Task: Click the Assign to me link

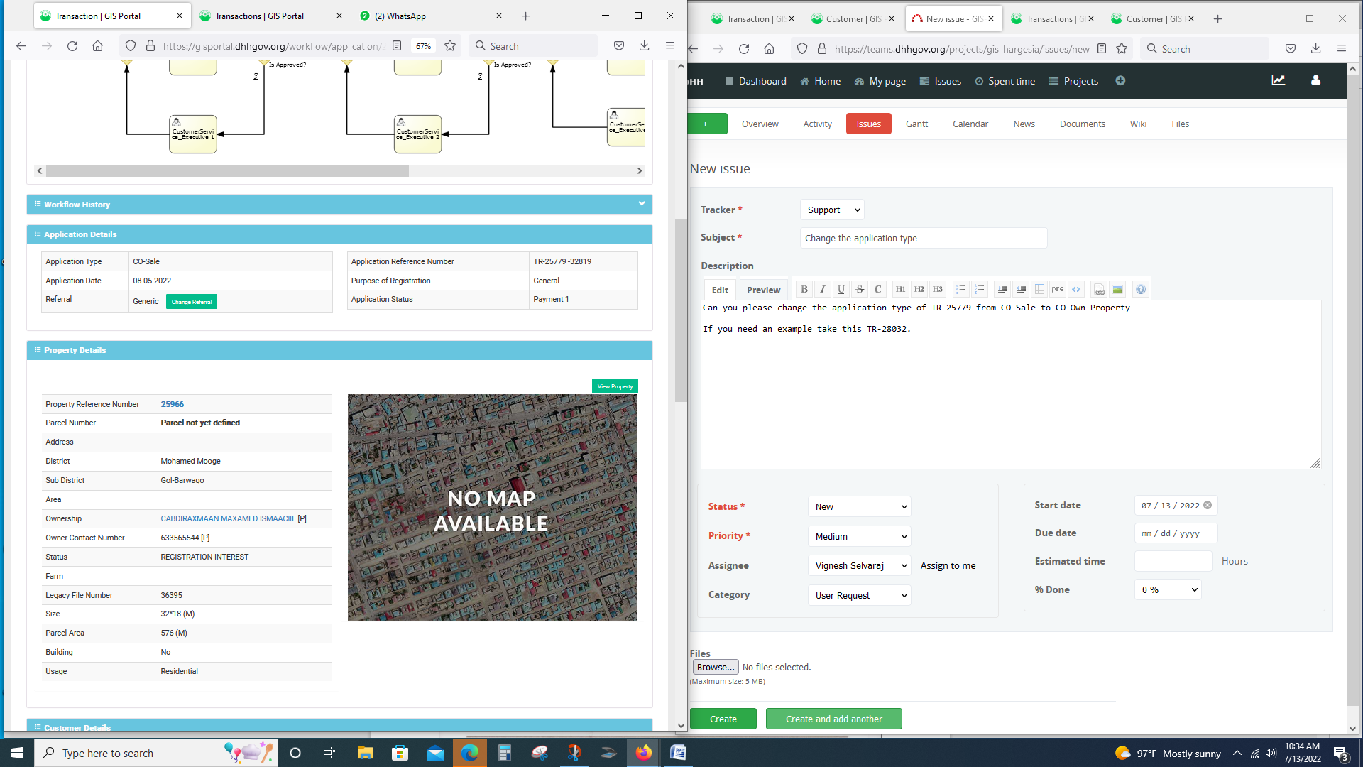Action: (x=948, y=566)
